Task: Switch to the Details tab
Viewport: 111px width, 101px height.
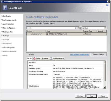Action: tap(29, 58)
